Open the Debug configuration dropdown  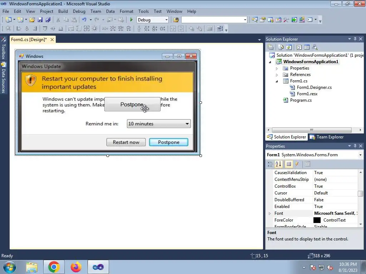point(167,20)
